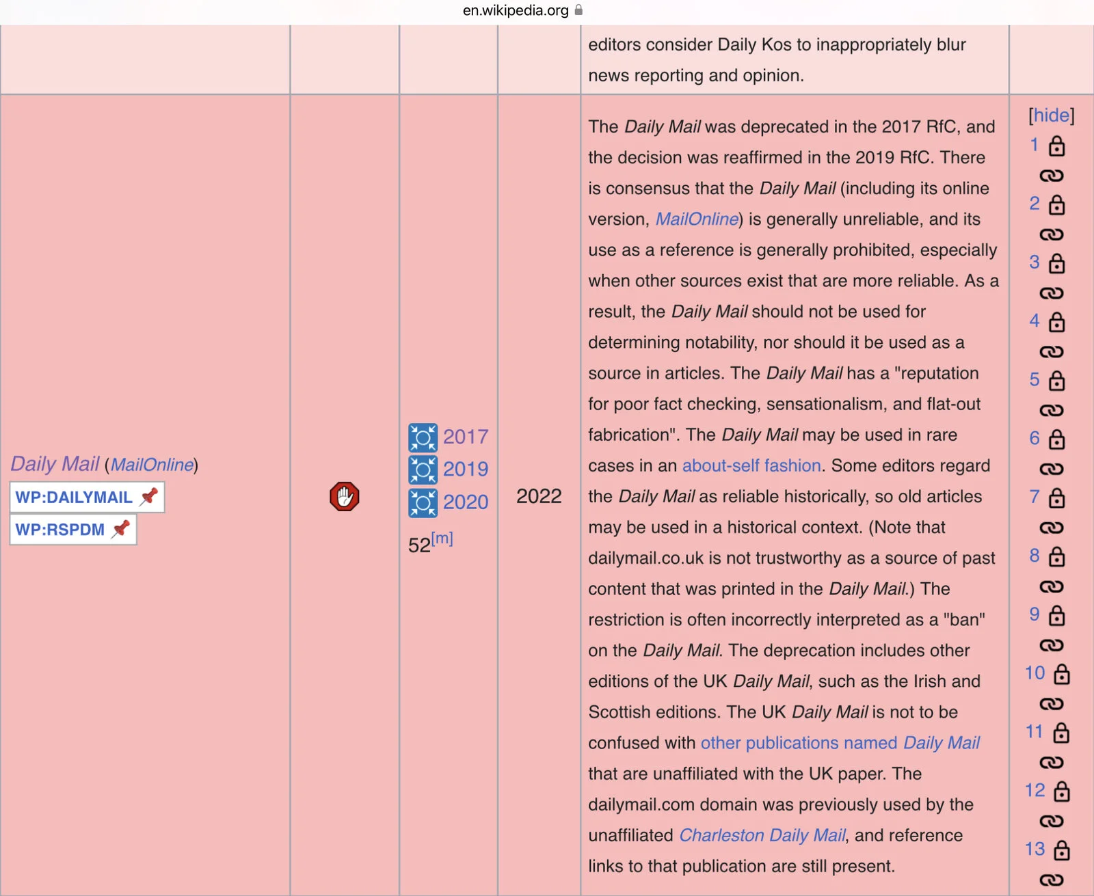Screen dimensions: 1094x896
Task: Open footnote [m] next to 52
Action: [442, 539]
